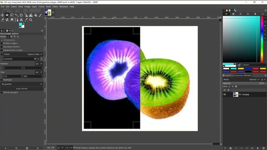The width and height of the screenshot is (267, 150).
Task: Enable Rounded corners checkbox
Action: tap(2, 47)
